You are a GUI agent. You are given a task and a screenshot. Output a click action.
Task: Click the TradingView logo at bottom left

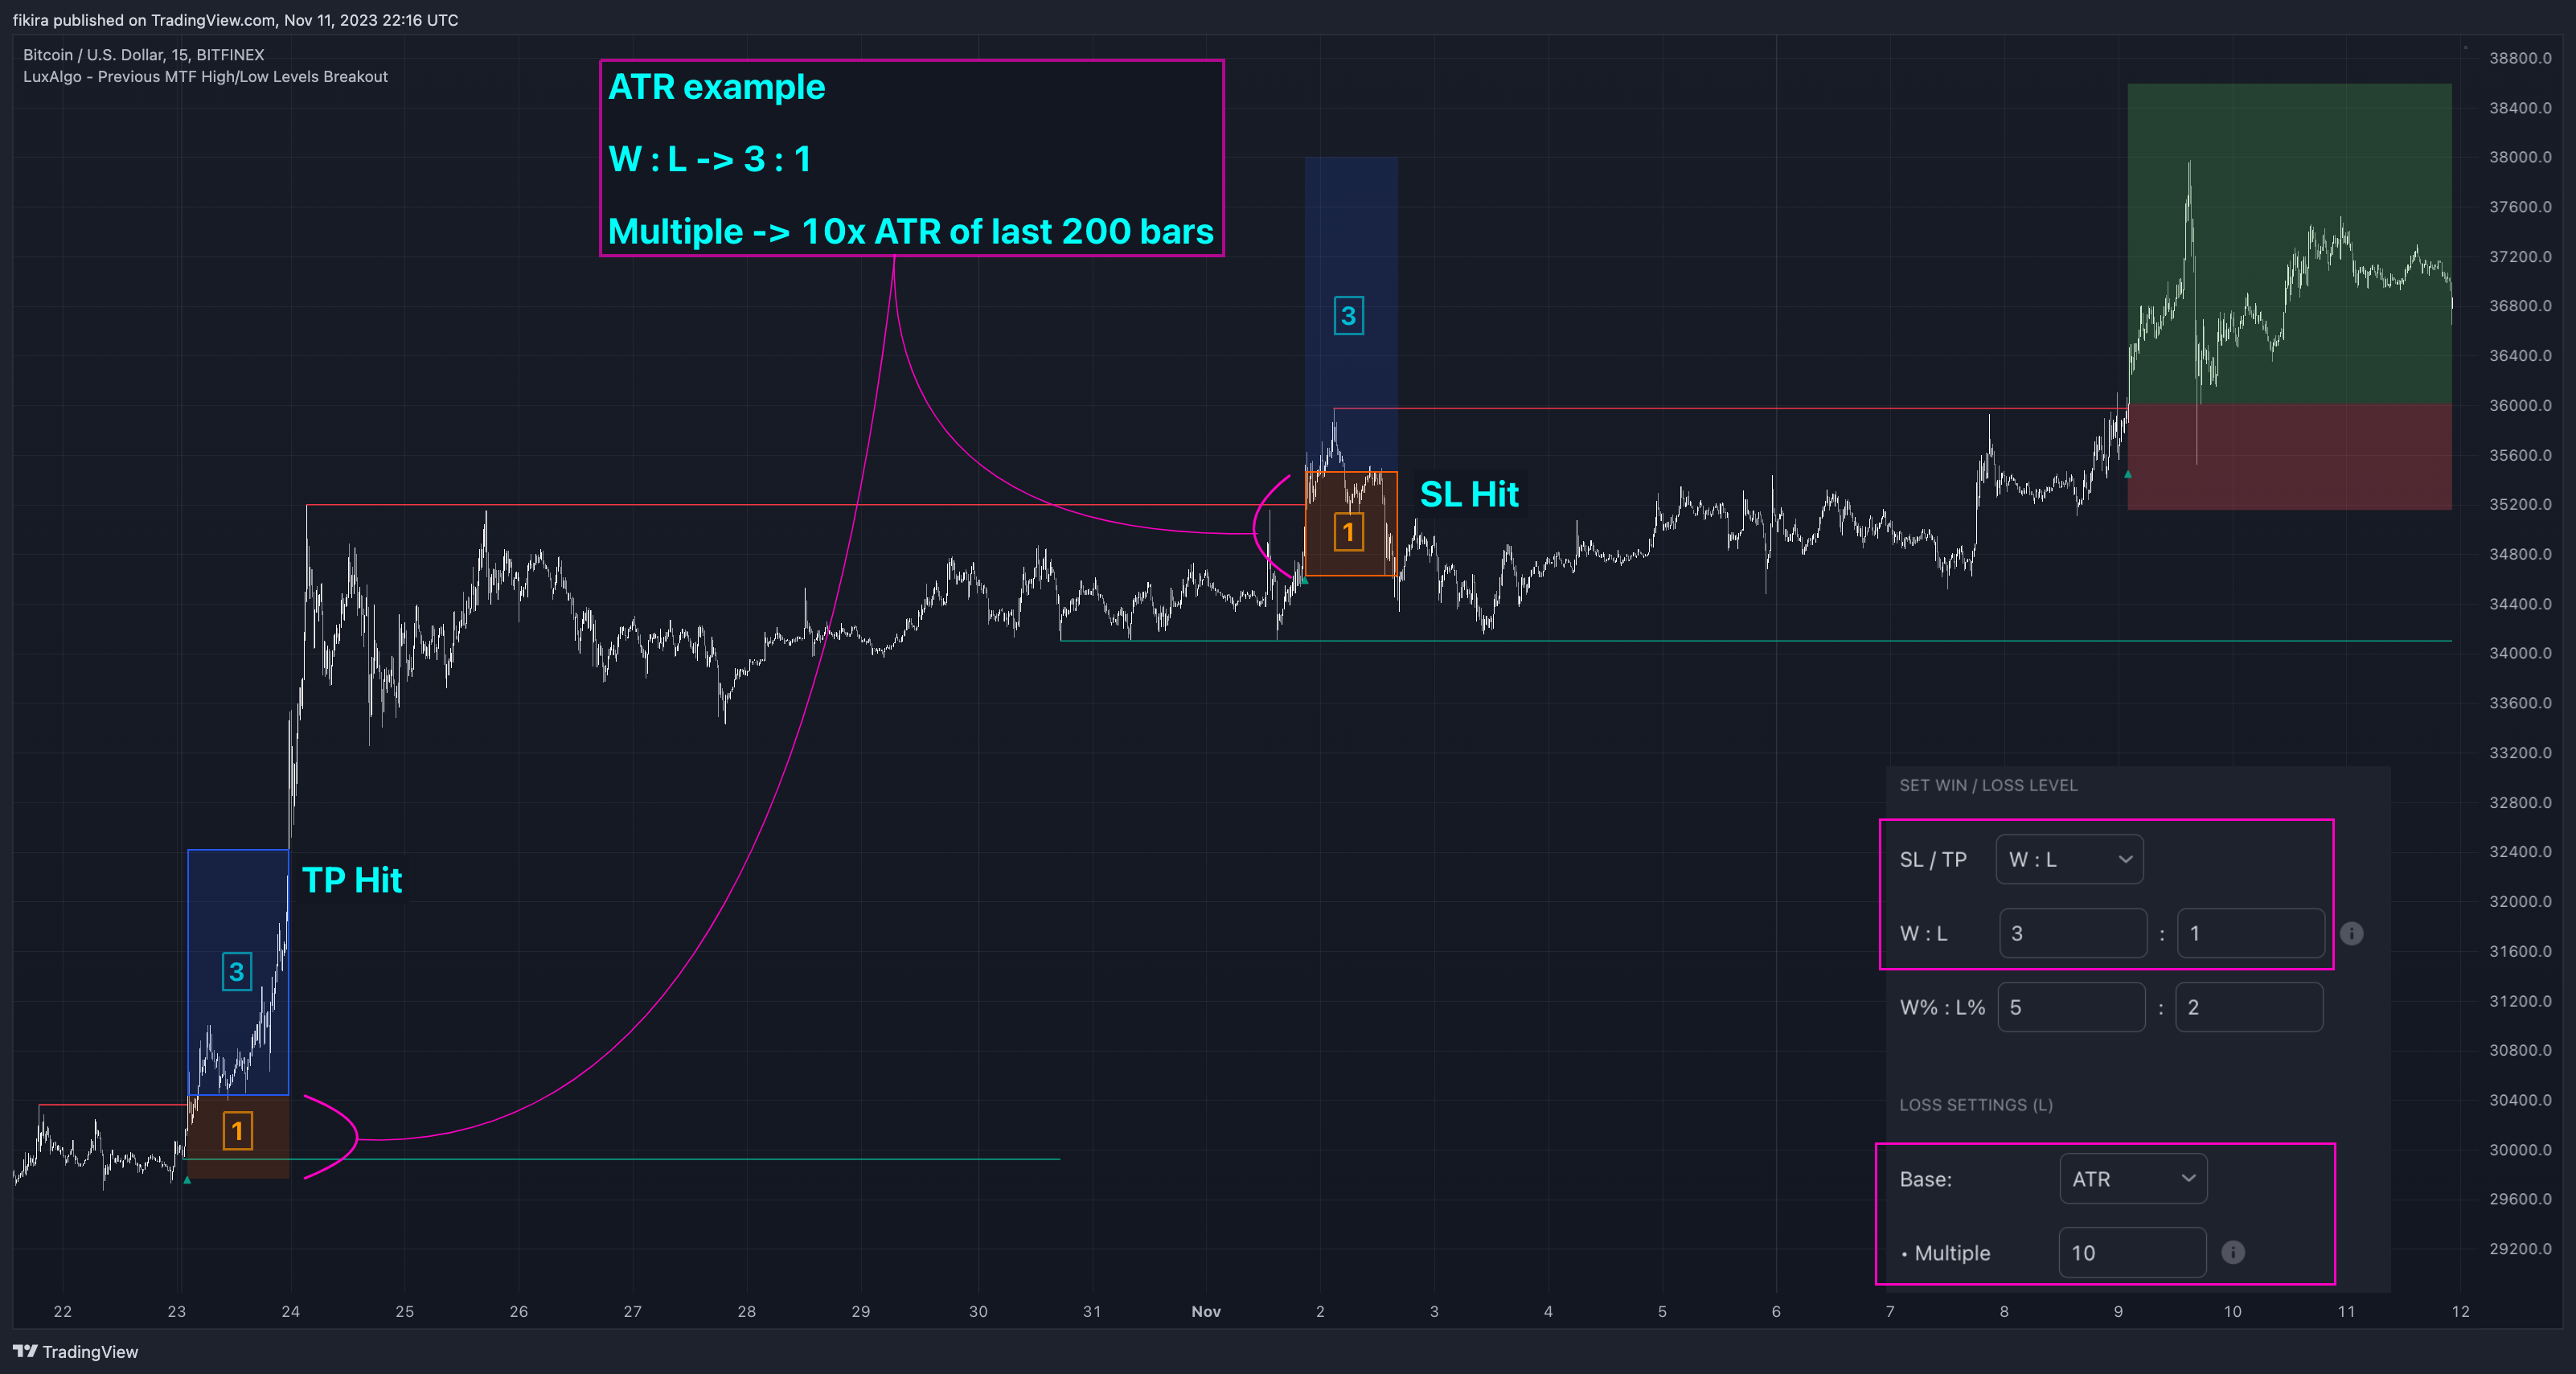pyautogui.click(x=76, y=1352)
